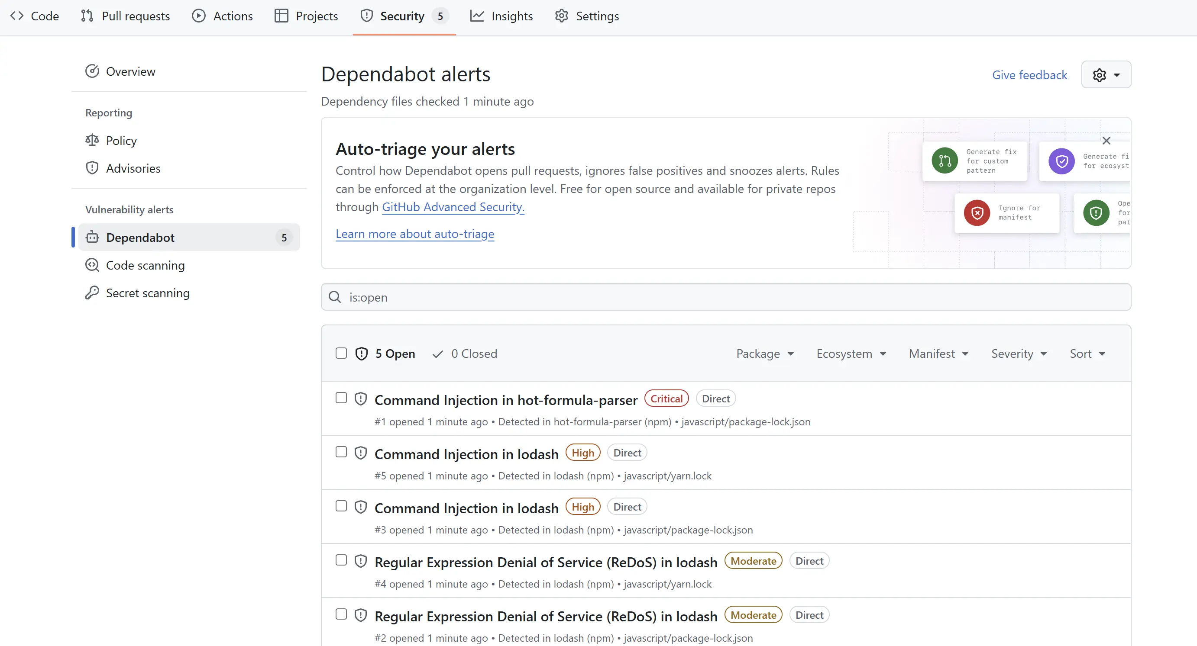Click the Insights graph icon
1197x646 pixels.
point(477,16)
